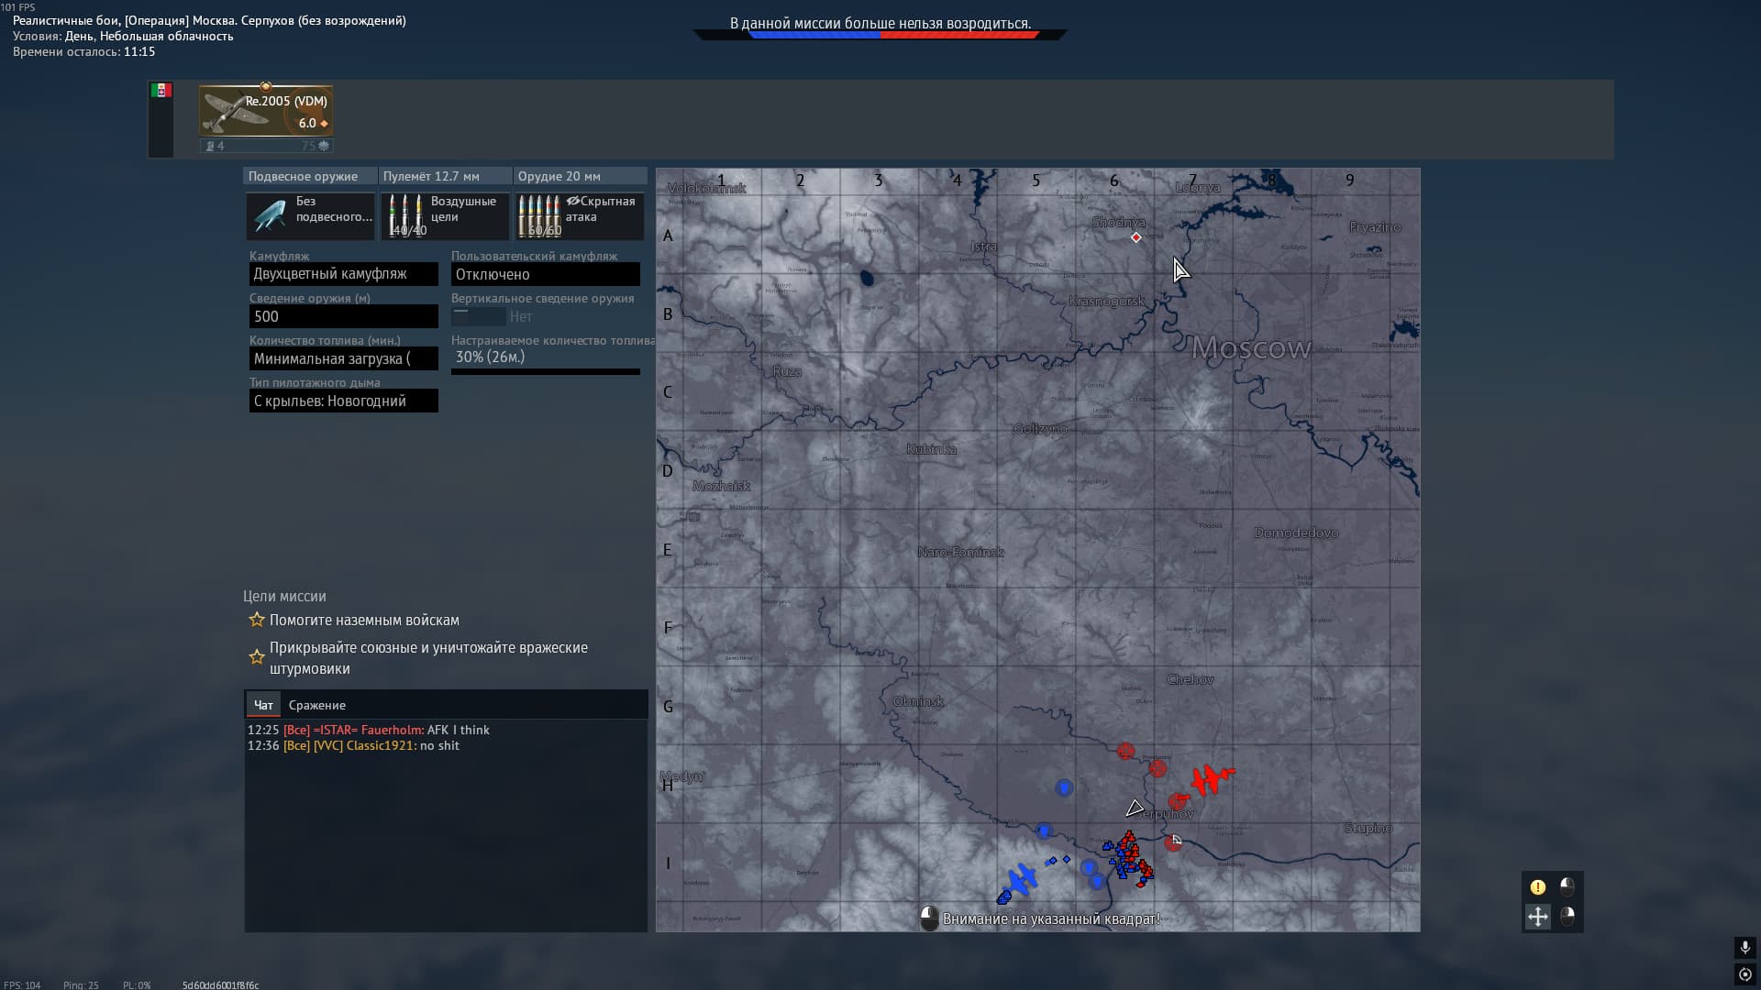Select 20 mm stealth attack ammo belt

tap(580, 215)
